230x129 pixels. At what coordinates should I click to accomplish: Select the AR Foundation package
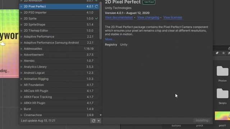pyautogui.click(x=59, y=85)
